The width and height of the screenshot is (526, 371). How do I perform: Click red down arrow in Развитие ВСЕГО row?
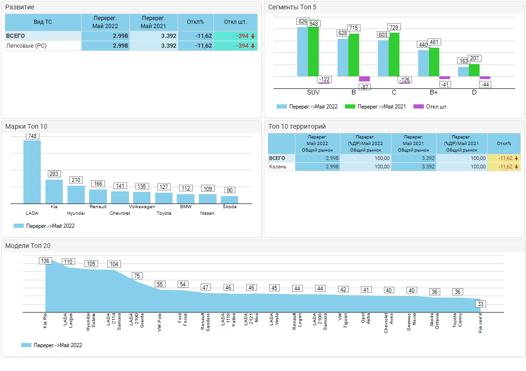[253, 36]
